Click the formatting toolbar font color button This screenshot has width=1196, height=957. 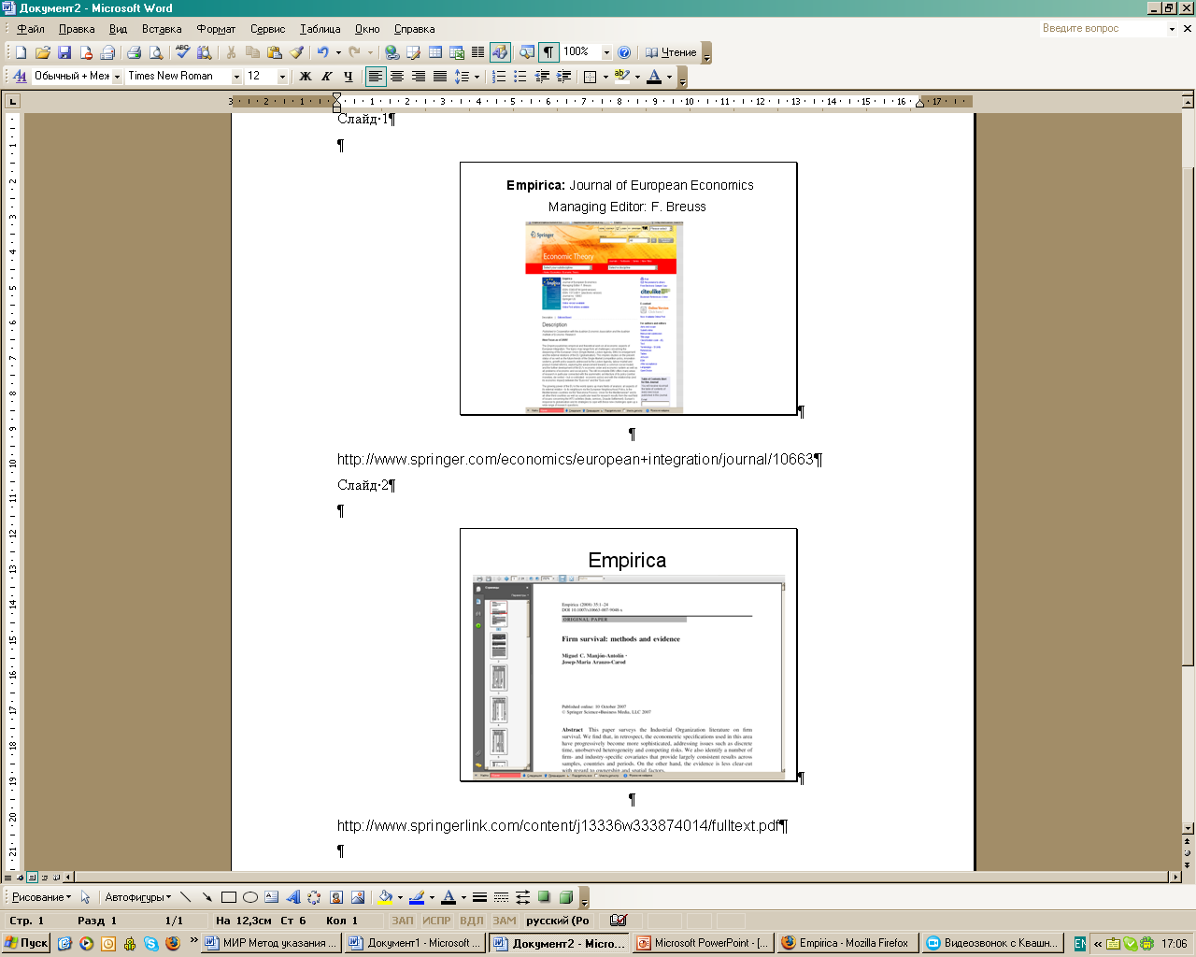point(654,77)
